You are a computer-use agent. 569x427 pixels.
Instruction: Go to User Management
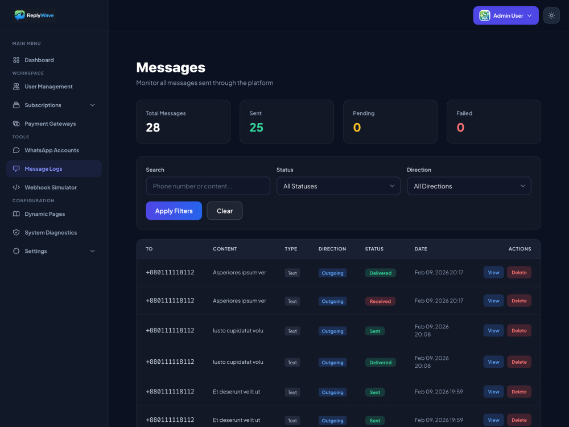[x=53, y=87]
